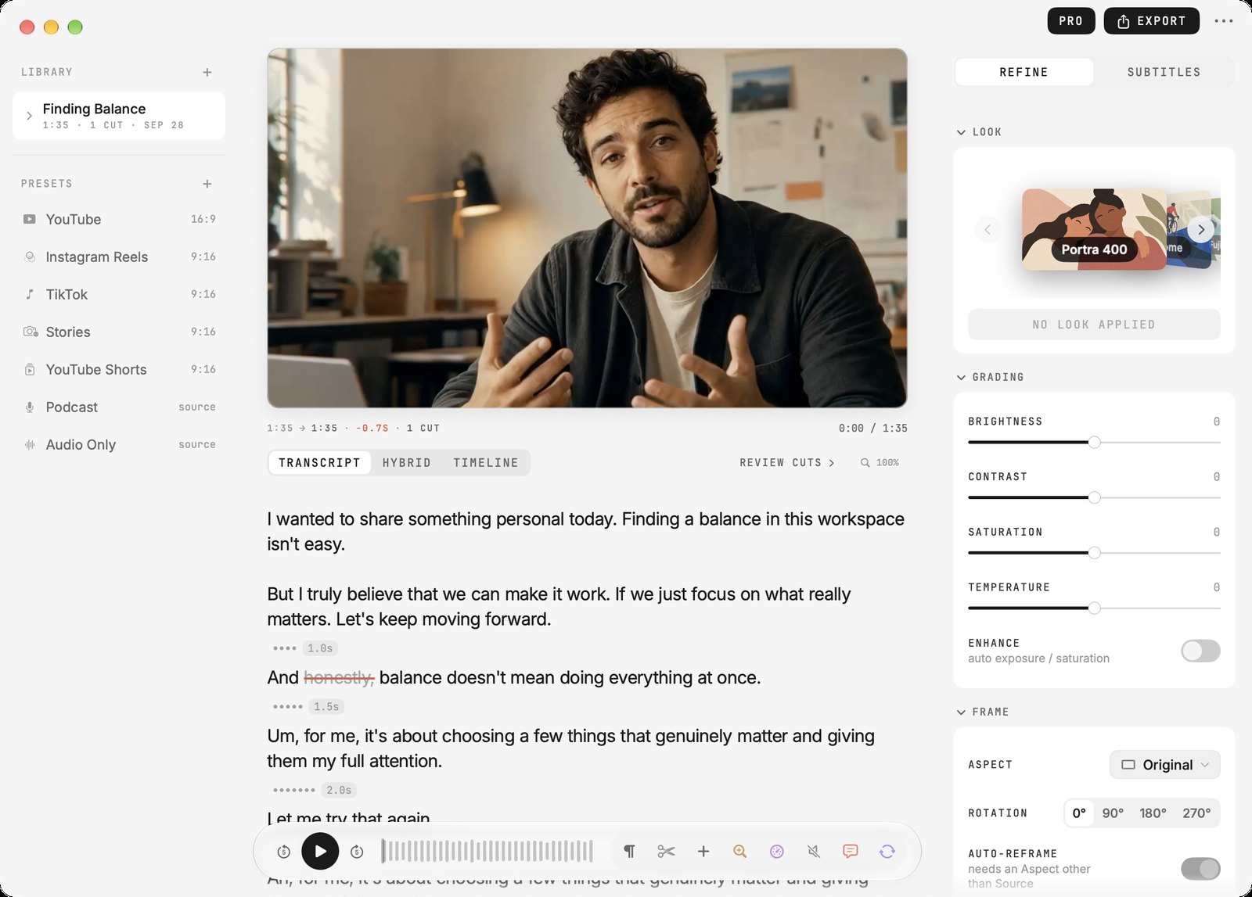This screenshot has width=1252, height=897.
Task: Skip forward 5 seconds
Action: 357,852
